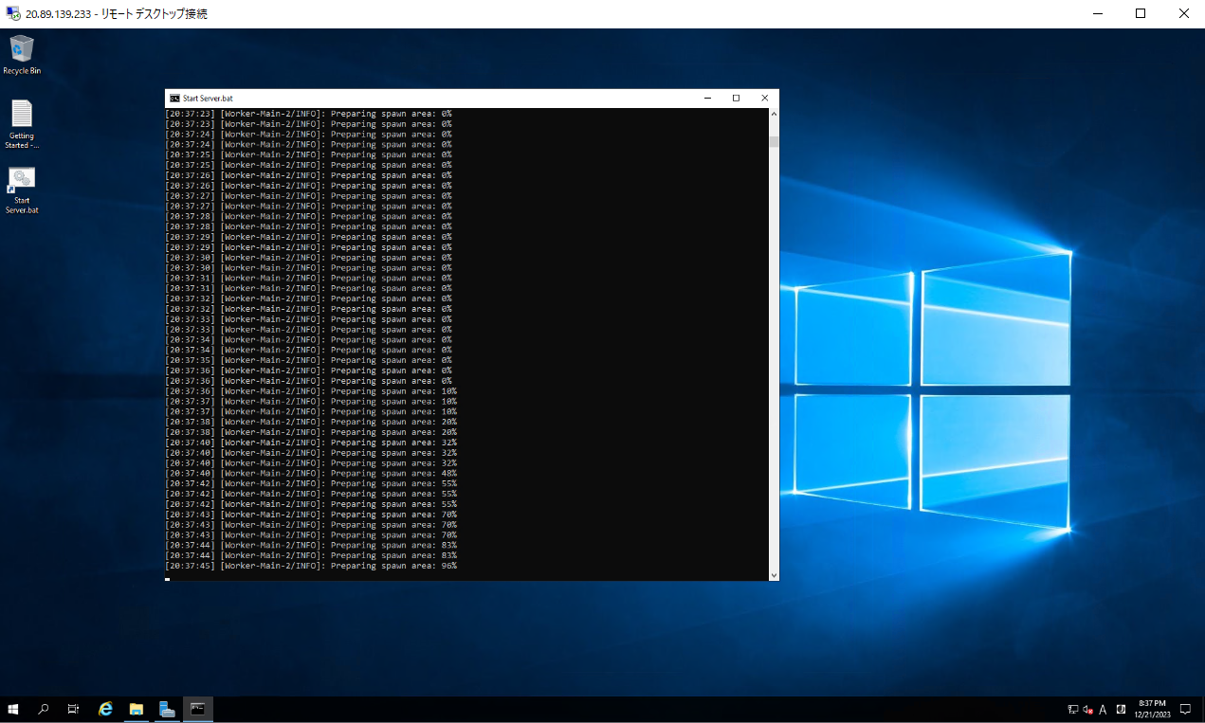This screenshot has height=723, width=1205.
Task: Click the console scrollbar down arrow
Action: (774, 574)
